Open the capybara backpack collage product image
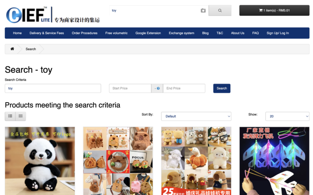Screen dimensions: 313x195 click(118, 161)
